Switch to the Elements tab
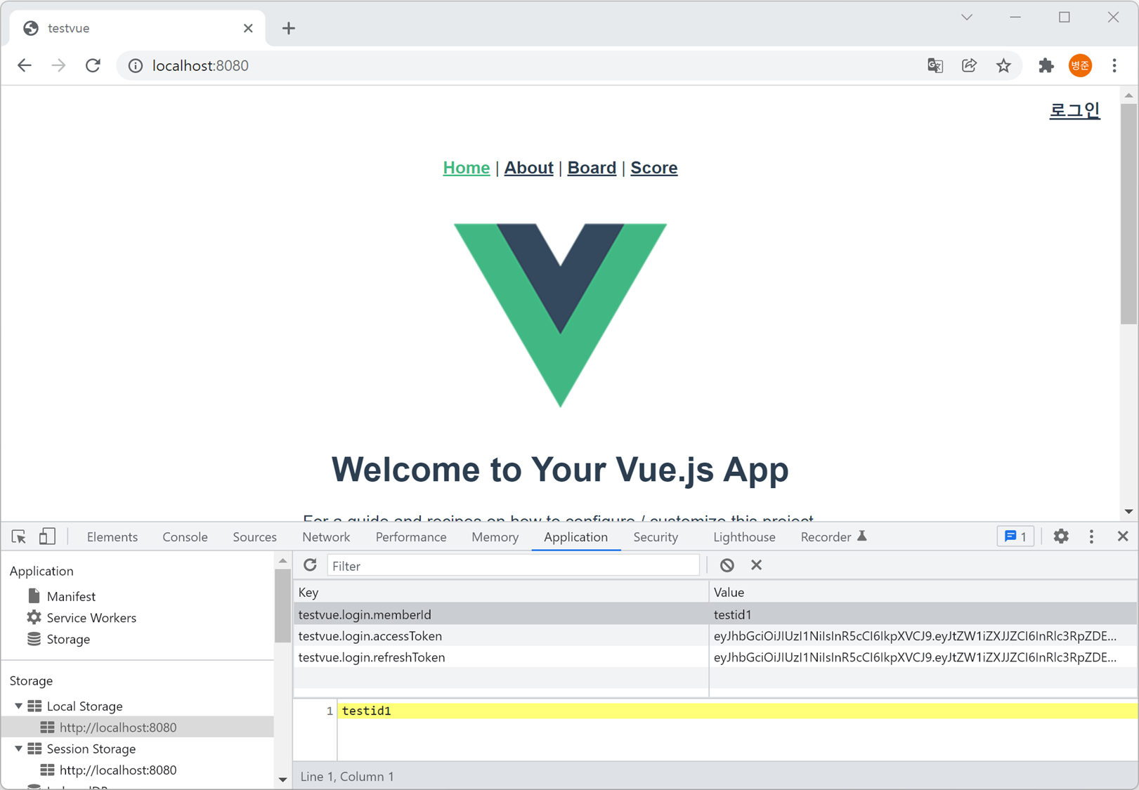Screen dimensions: 1139x790 coord(112,537)
